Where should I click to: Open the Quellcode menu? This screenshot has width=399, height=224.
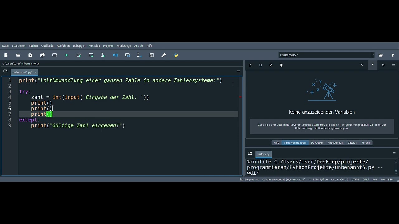click(47, 46)
